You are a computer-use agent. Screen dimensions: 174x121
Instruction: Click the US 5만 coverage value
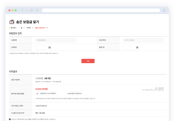[x=48, y=78]
